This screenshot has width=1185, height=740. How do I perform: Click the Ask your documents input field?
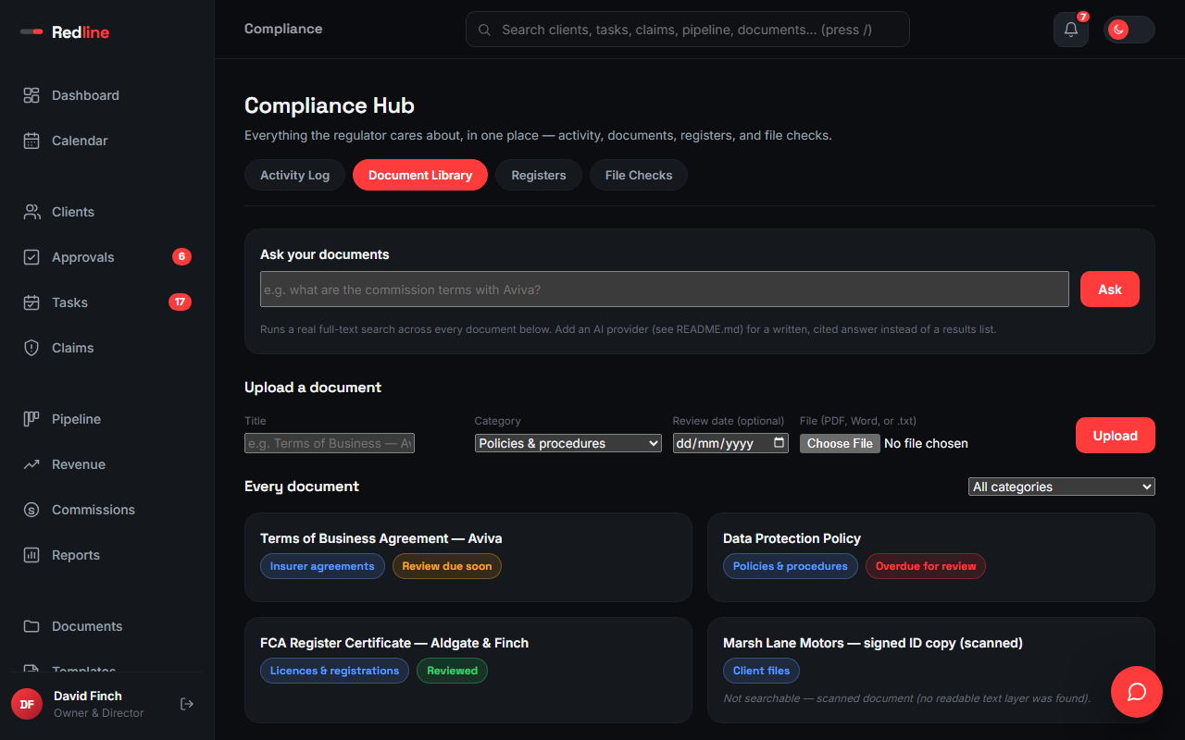(x=665, y=290)
